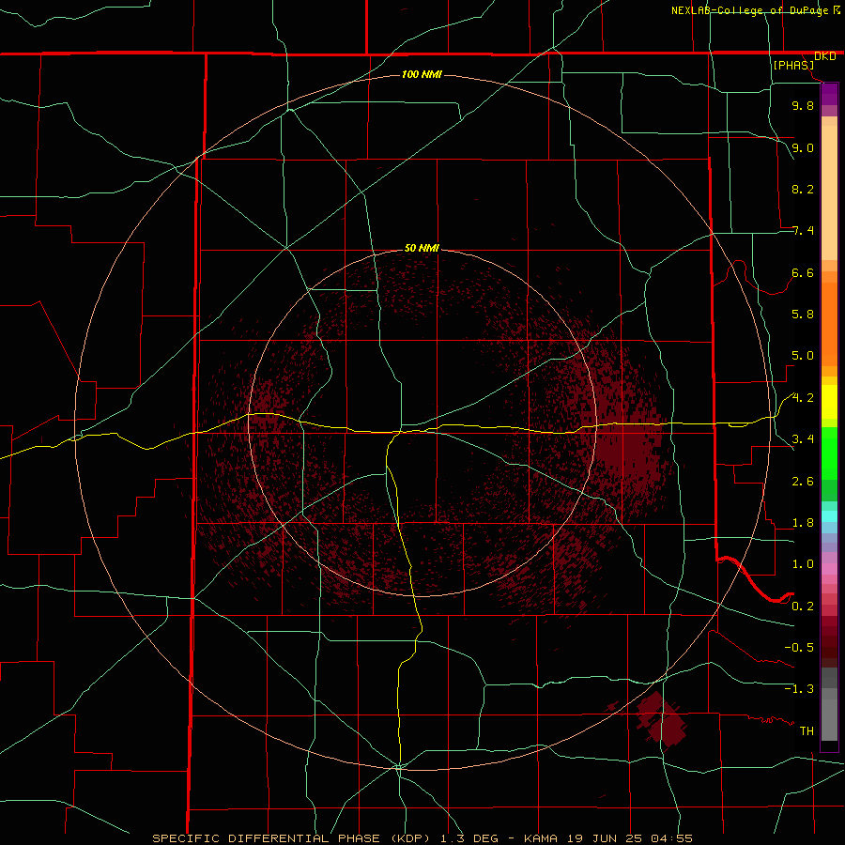The width and height of the screenshot is (845, 845).
Task: Click the 0.2 value on the scale
Action: pyautogui.click(x=803, y=607)
